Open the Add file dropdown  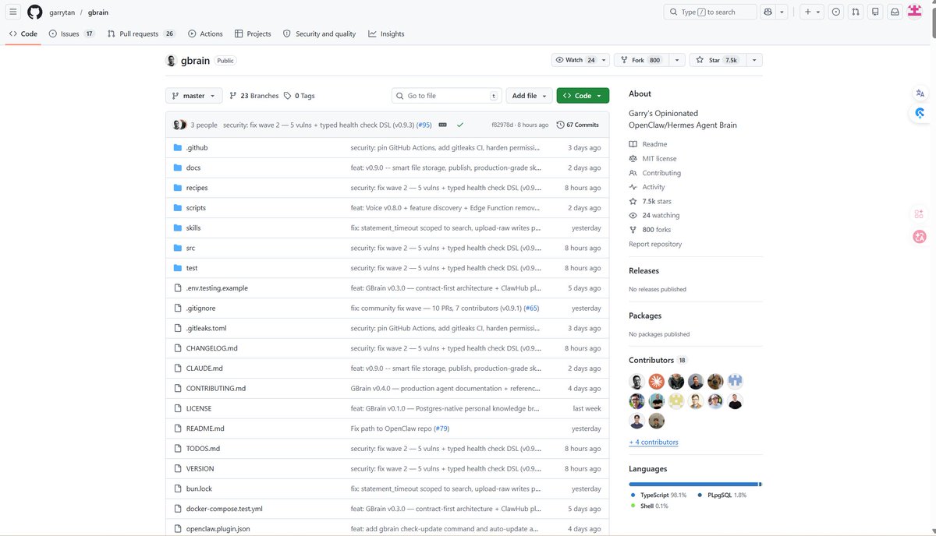click(530, 96)
